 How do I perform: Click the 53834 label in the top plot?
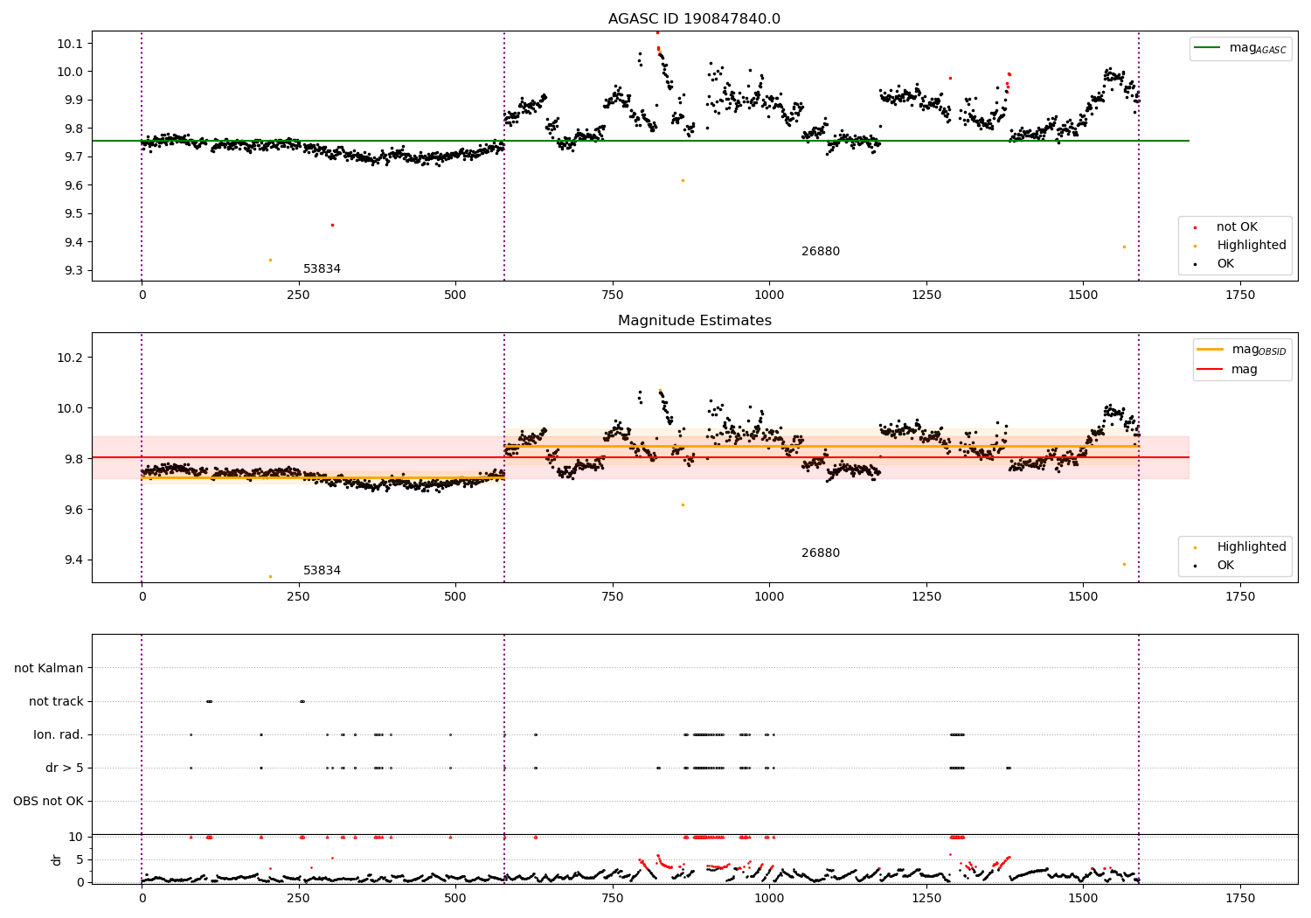322,269
